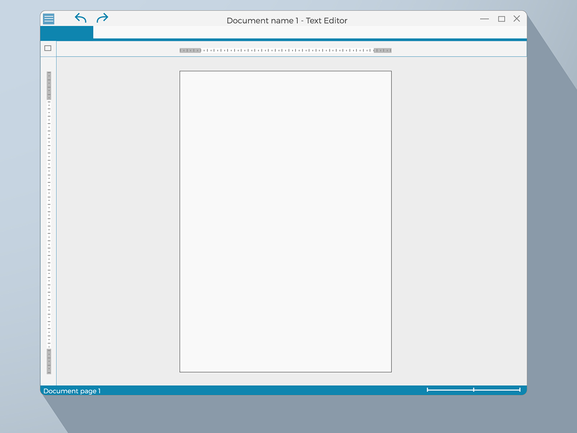Click inside the blank document page
The image size is (577, 433).
tap(285, 222)
